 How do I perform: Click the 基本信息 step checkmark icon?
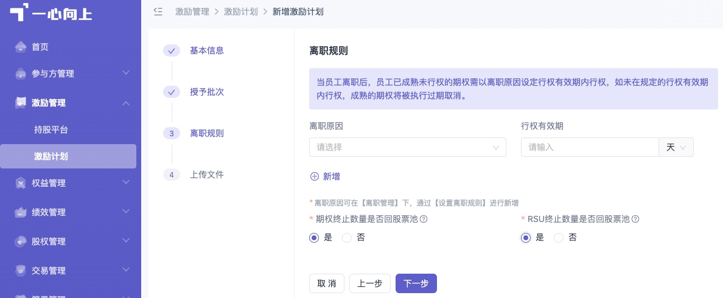(x=172, y=50)
